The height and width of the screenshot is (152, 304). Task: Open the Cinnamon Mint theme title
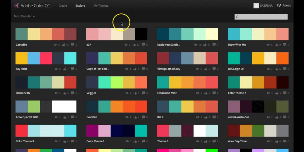(167, 93)
